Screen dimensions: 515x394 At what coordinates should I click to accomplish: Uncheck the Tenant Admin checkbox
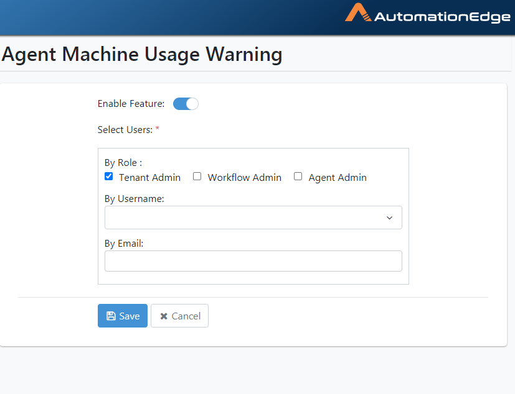point(109,176)
